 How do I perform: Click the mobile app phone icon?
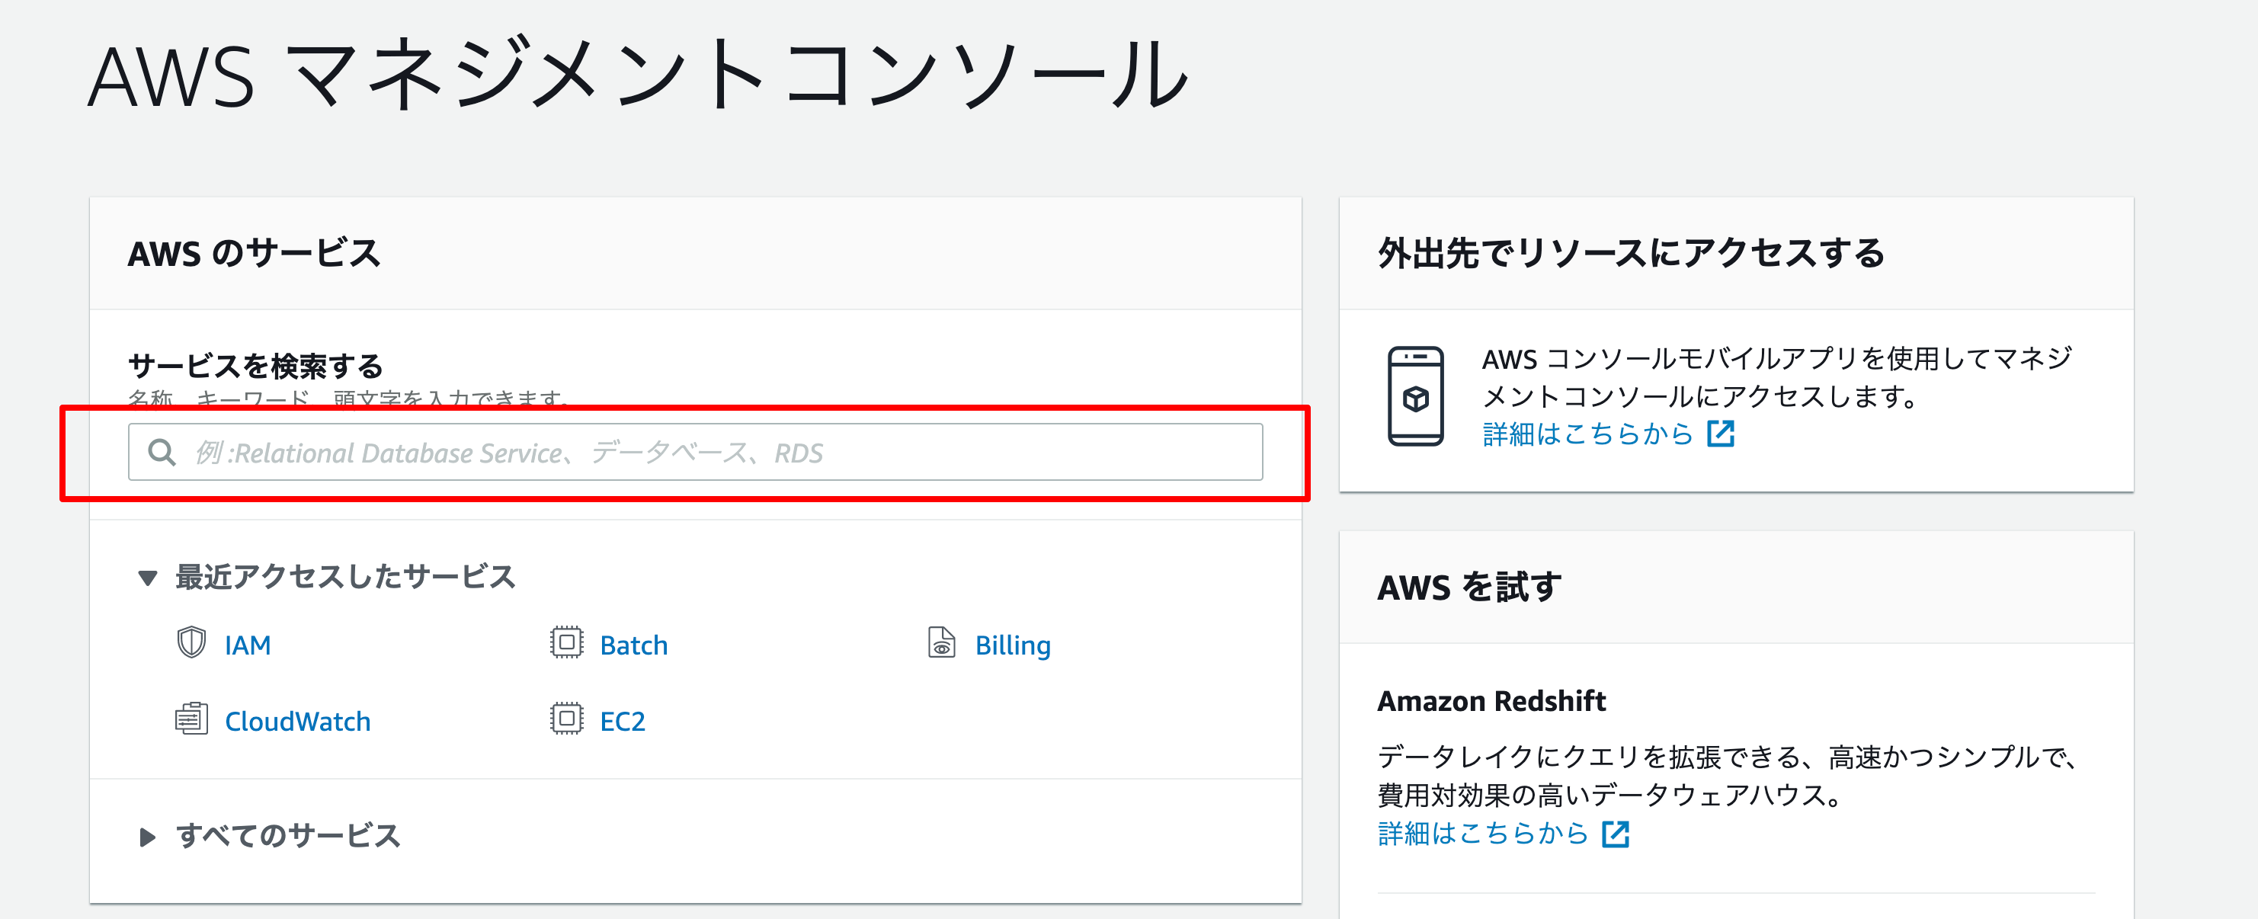coord(1414,396)
